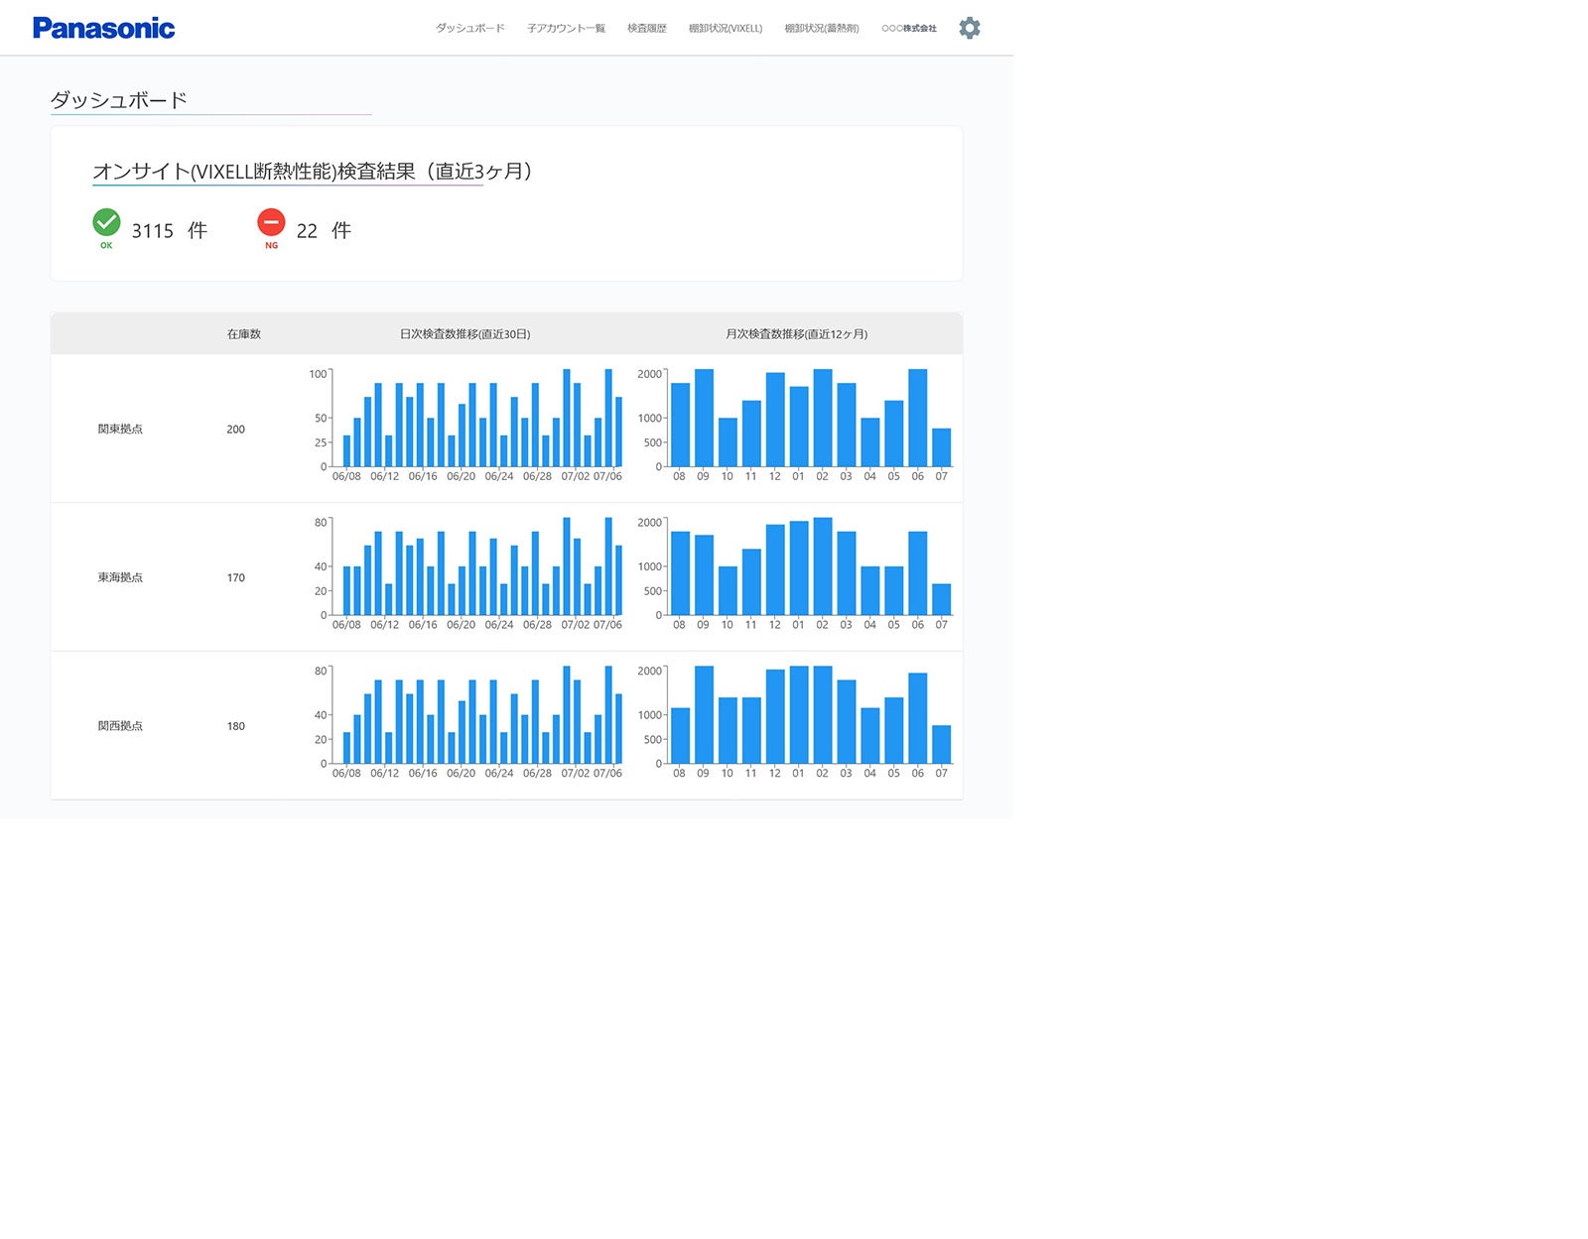Screen dimensions: 1588x1239
Task: Select the 東海拠点 row label
Action: pos(120,577)
